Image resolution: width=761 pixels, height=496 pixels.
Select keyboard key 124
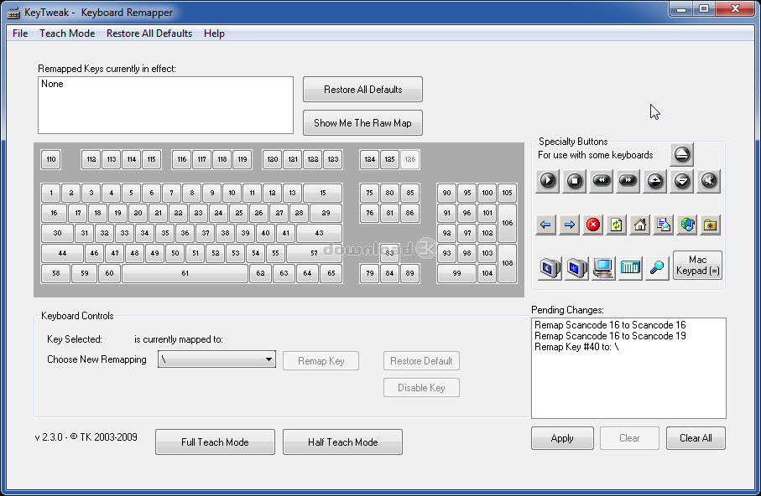370,159
